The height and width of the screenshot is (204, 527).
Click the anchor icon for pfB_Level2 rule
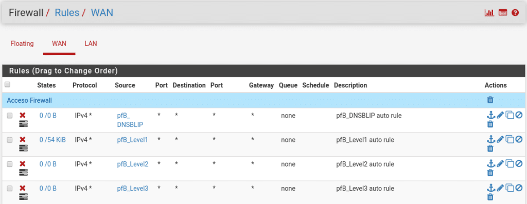click(x=491, y=164)
